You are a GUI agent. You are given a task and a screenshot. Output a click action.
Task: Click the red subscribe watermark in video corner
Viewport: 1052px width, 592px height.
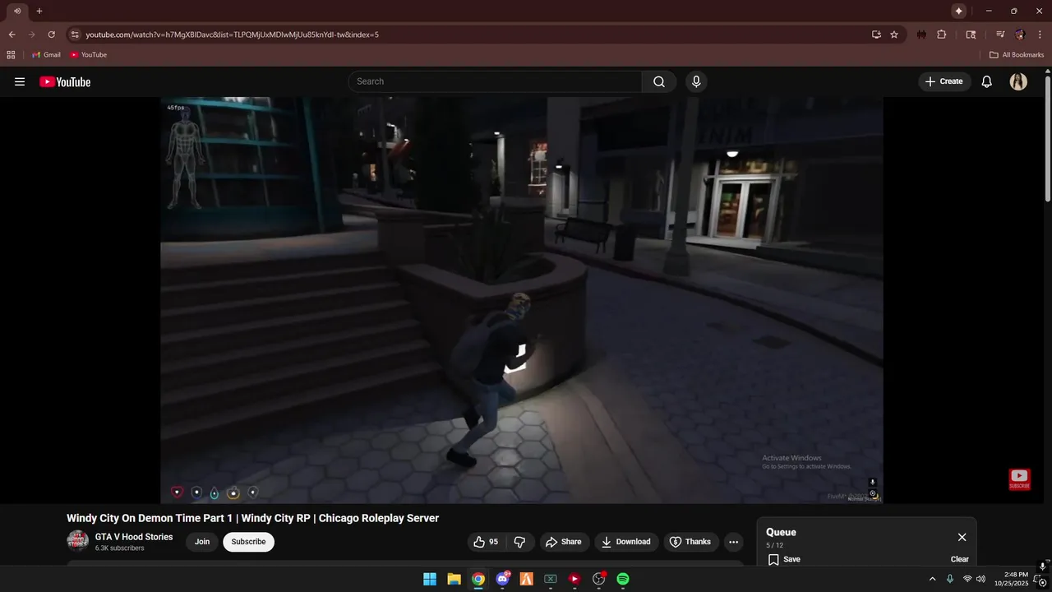1019,479
